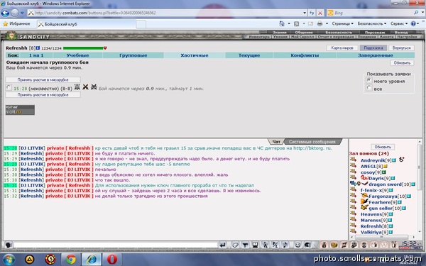Click in the chat message input field
Screen dimensions: 426x266
tap(116, 245)
